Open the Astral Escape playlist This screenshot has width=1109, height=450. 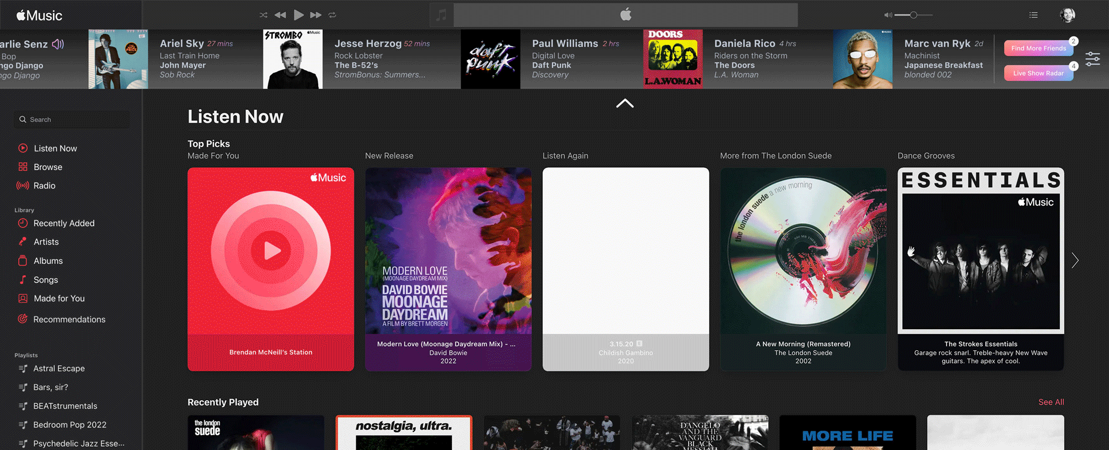[59, 369]
